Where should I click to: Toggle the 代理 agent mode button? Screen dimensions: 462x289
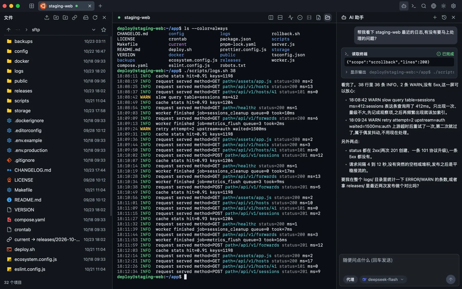350,279
